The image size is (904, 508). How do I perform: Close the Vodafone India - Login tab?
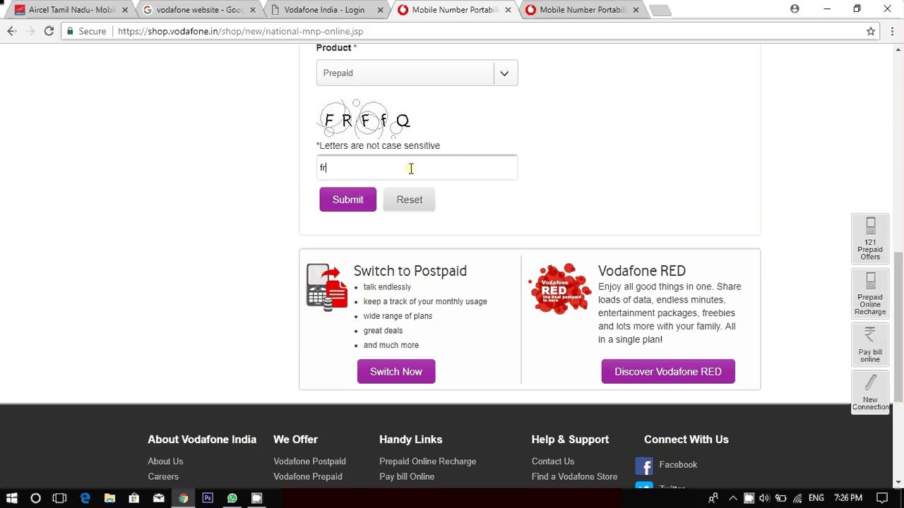[381, 10]
